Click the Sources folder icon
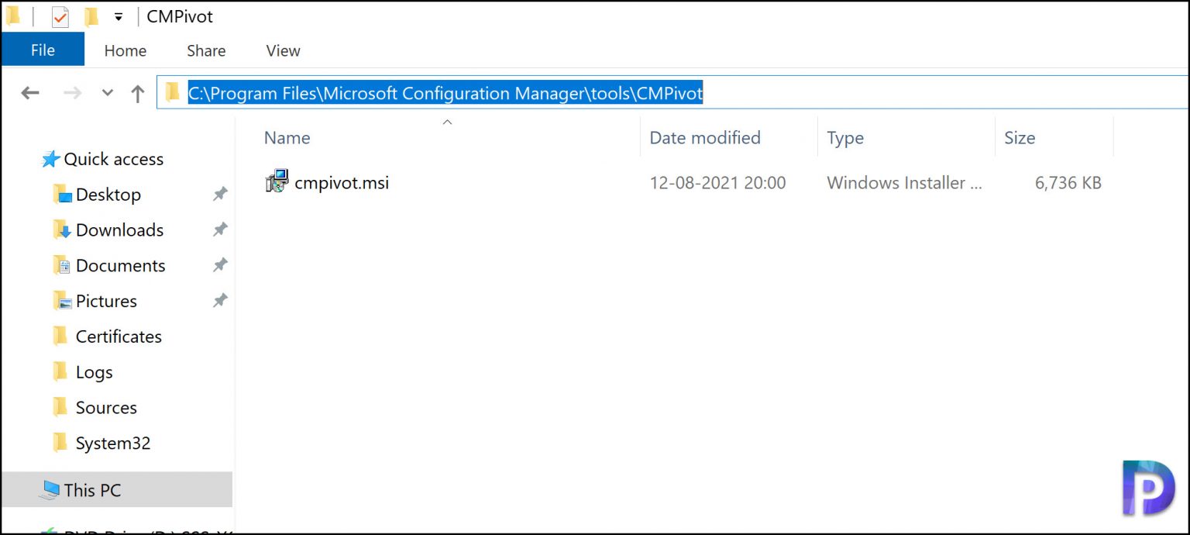The width and height of the screenshot is (1190, 535). (x=60, y=407)
